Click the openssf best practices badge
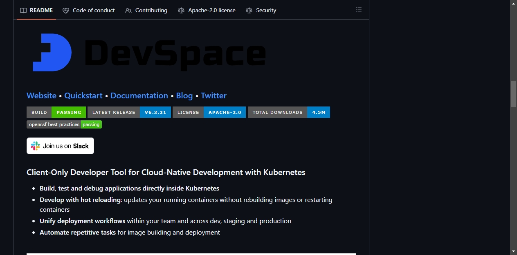Viewport: 517px width, 255px height. pyautogui.click(x=64, y=124)
